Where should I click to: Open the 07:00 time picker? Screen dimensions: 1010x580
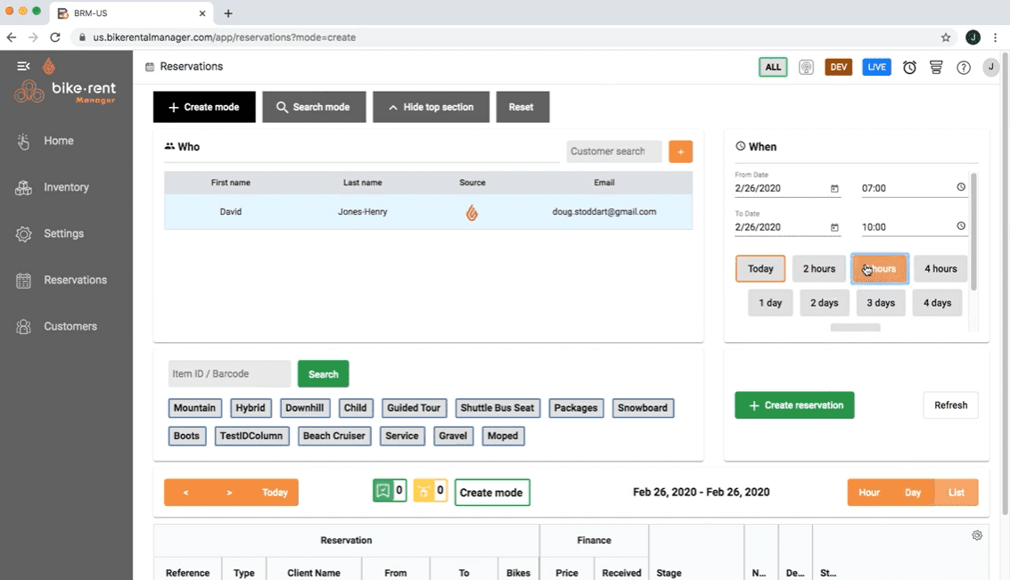pyautogui.click(x=960, y=188)
